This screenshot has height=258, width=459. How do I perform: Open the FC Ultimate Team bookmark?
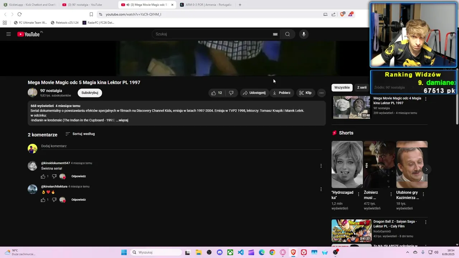click(30, 23)
